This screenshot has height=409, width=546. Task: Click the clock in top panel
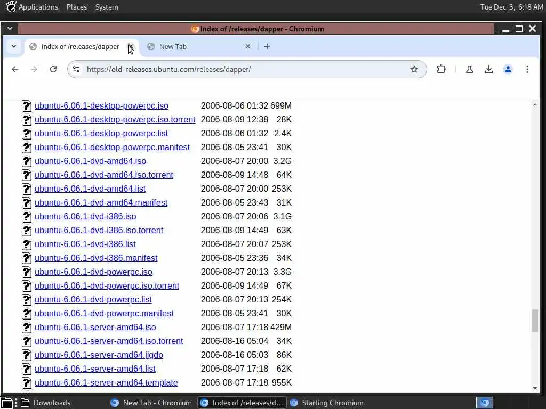[511, 7]
